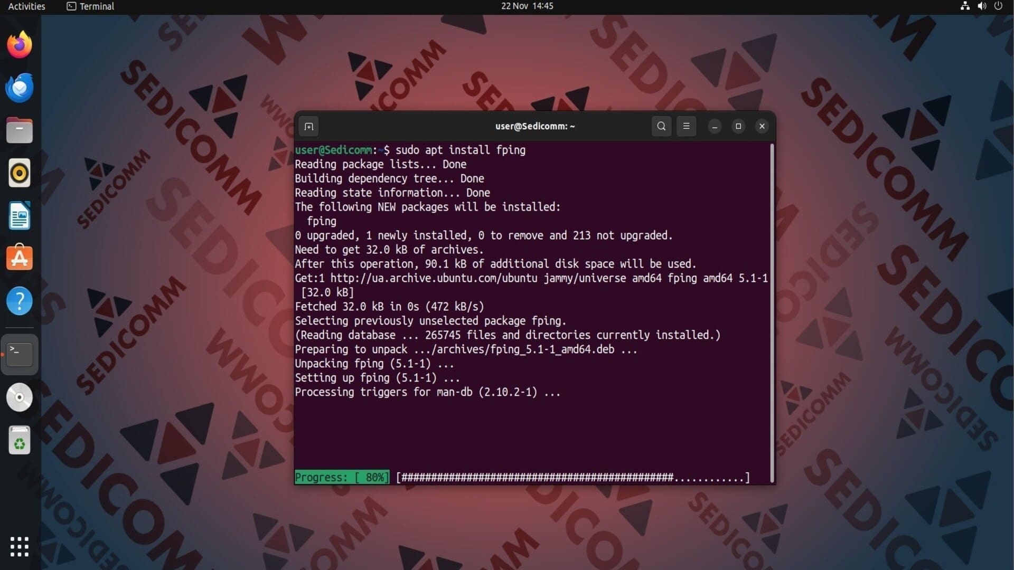
Task: Open a new tab in the terminal
Action: (309, 127)
